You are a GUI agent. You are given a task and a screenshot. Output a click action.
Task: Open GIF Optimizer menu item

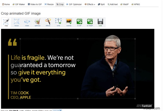pos(74,4)
